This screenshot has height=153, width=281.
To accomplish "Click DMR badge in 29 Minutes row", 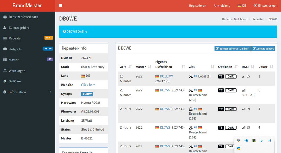I will tap(231, 90).
